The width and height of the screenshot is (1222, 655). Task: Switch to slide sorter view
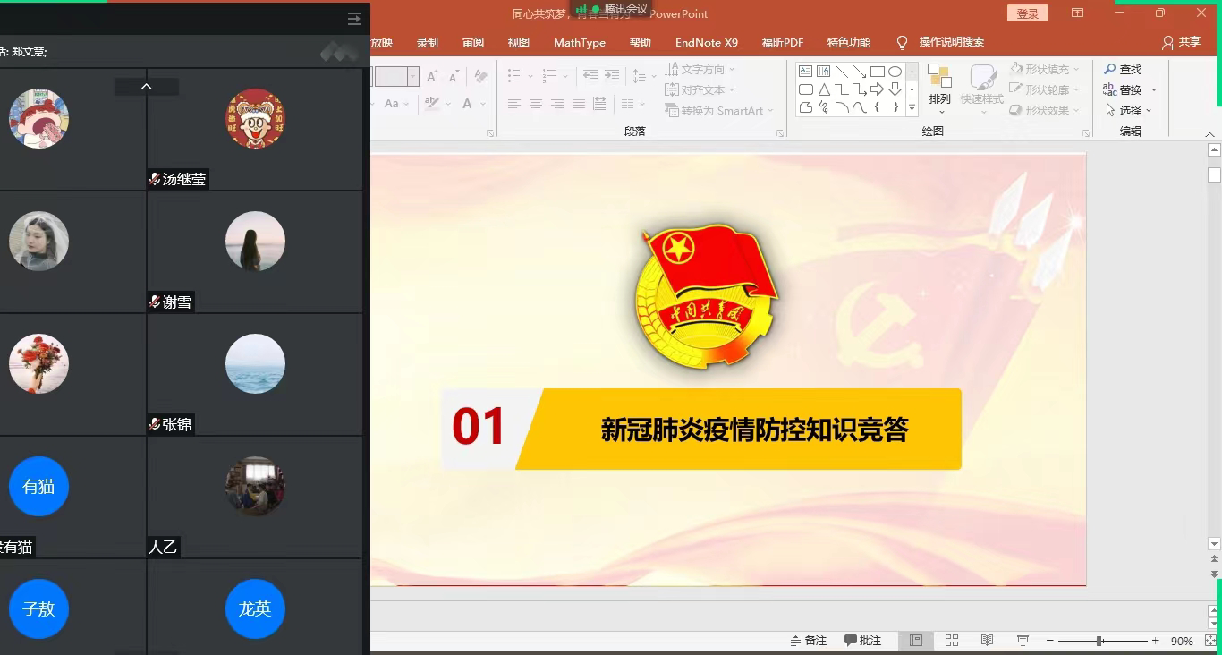coord(952,641)
